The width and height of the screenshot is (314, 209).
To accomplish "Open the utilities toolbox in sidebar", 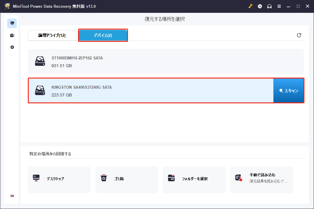I will (12, 36).
